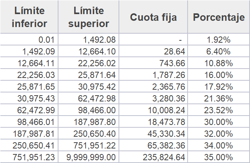
Task: Select the 250,650.40 upper limit cell
Action: pyautogui.click(x=89, y=134)
